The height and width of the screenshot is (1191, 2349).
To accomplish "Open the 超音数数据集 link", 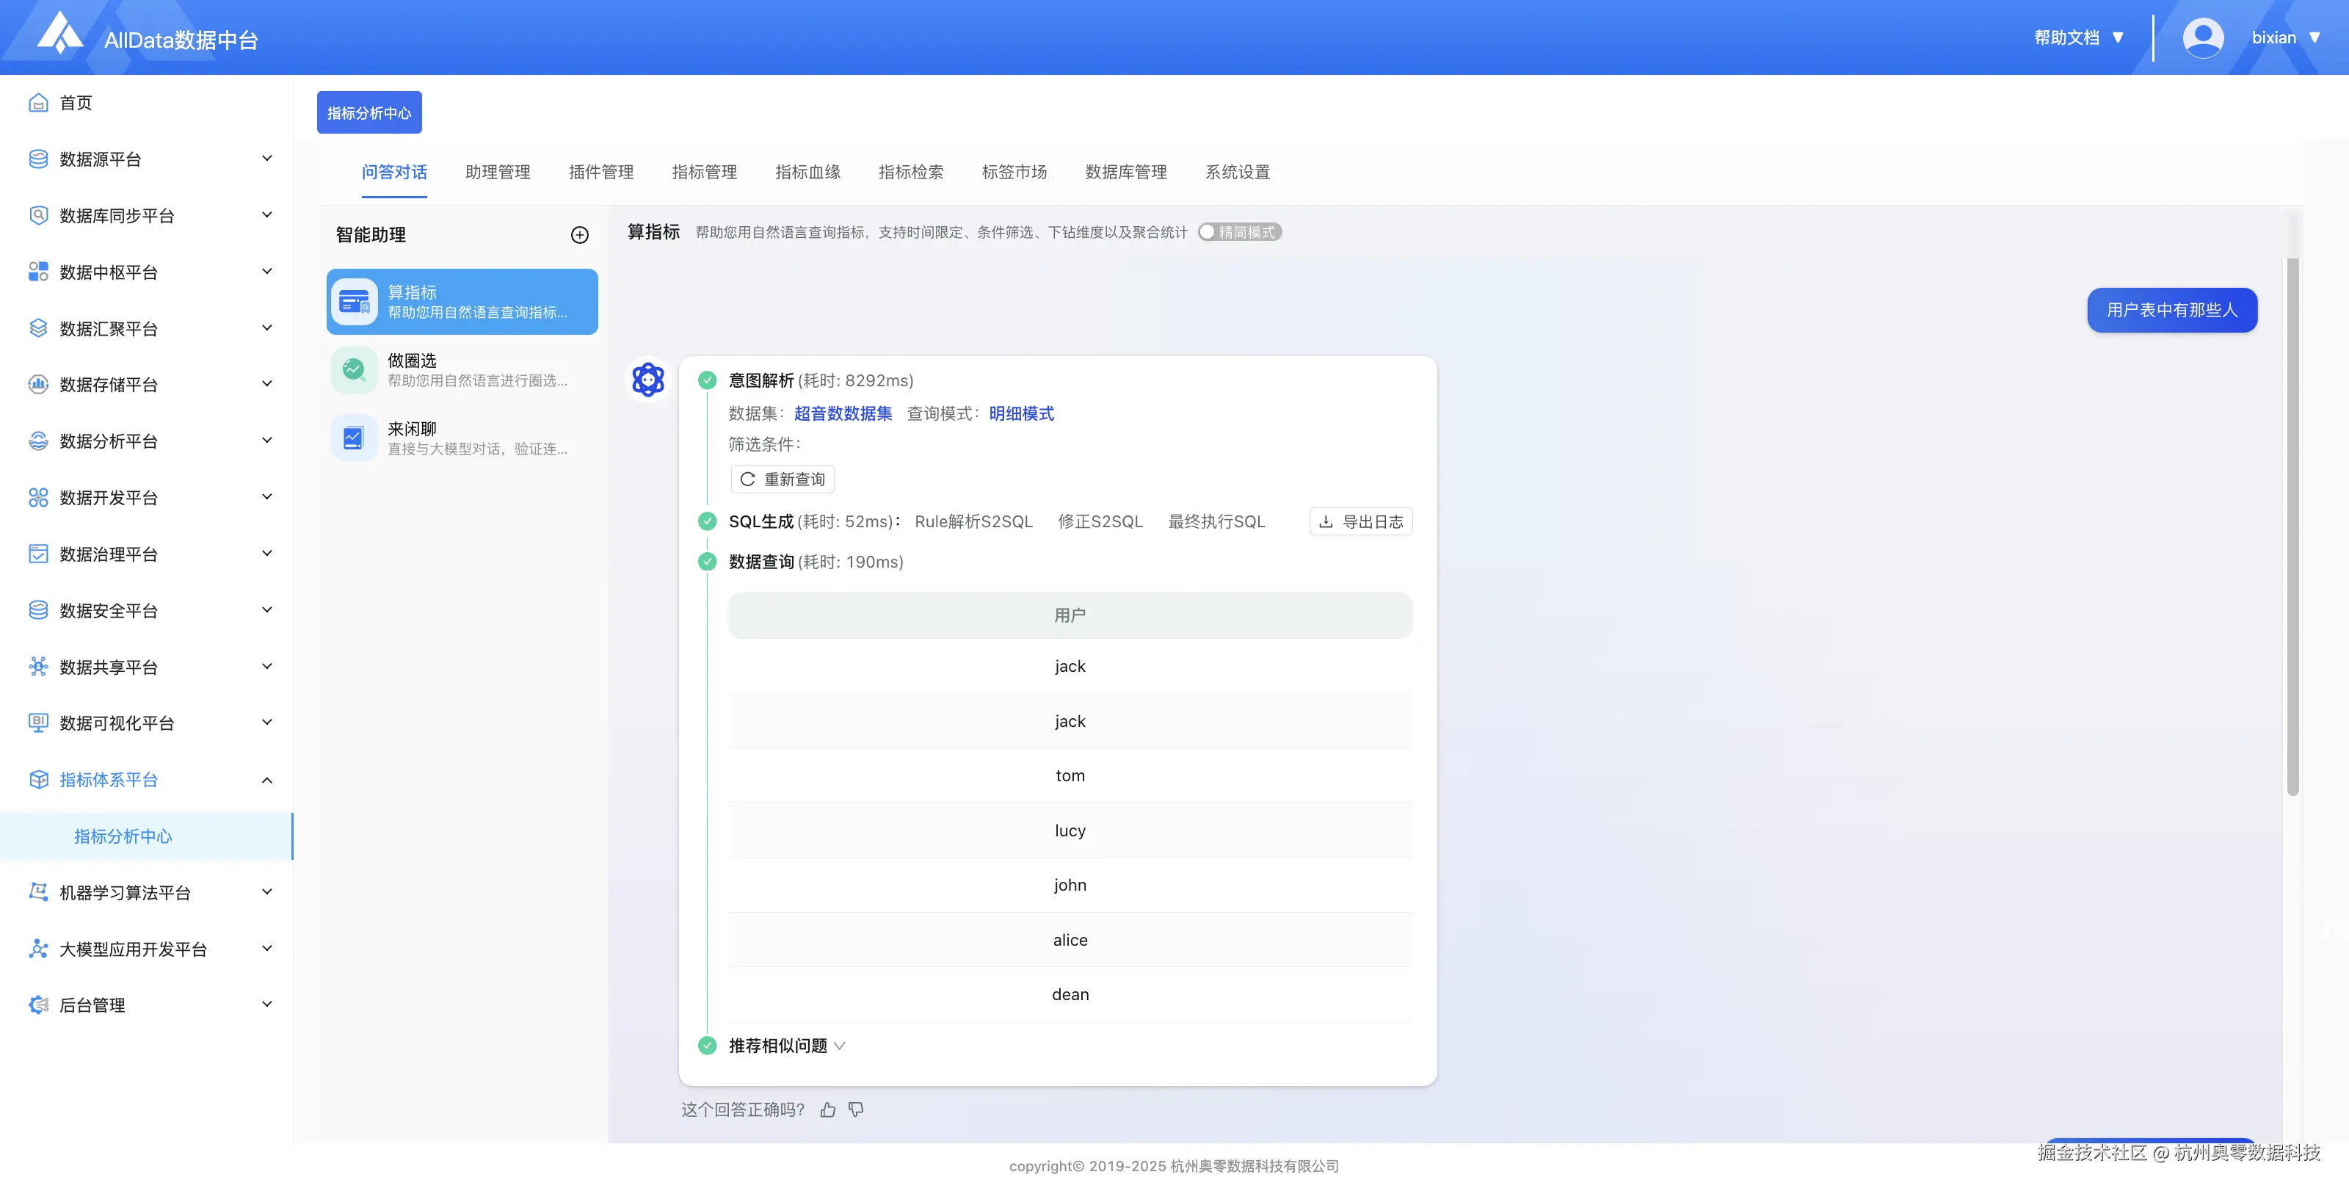I will (843, 414).
